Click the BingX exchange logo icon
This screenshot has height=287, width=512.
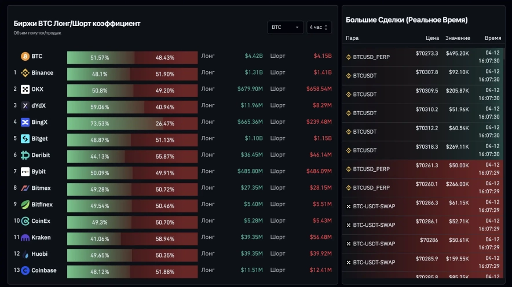click(25, 122)
